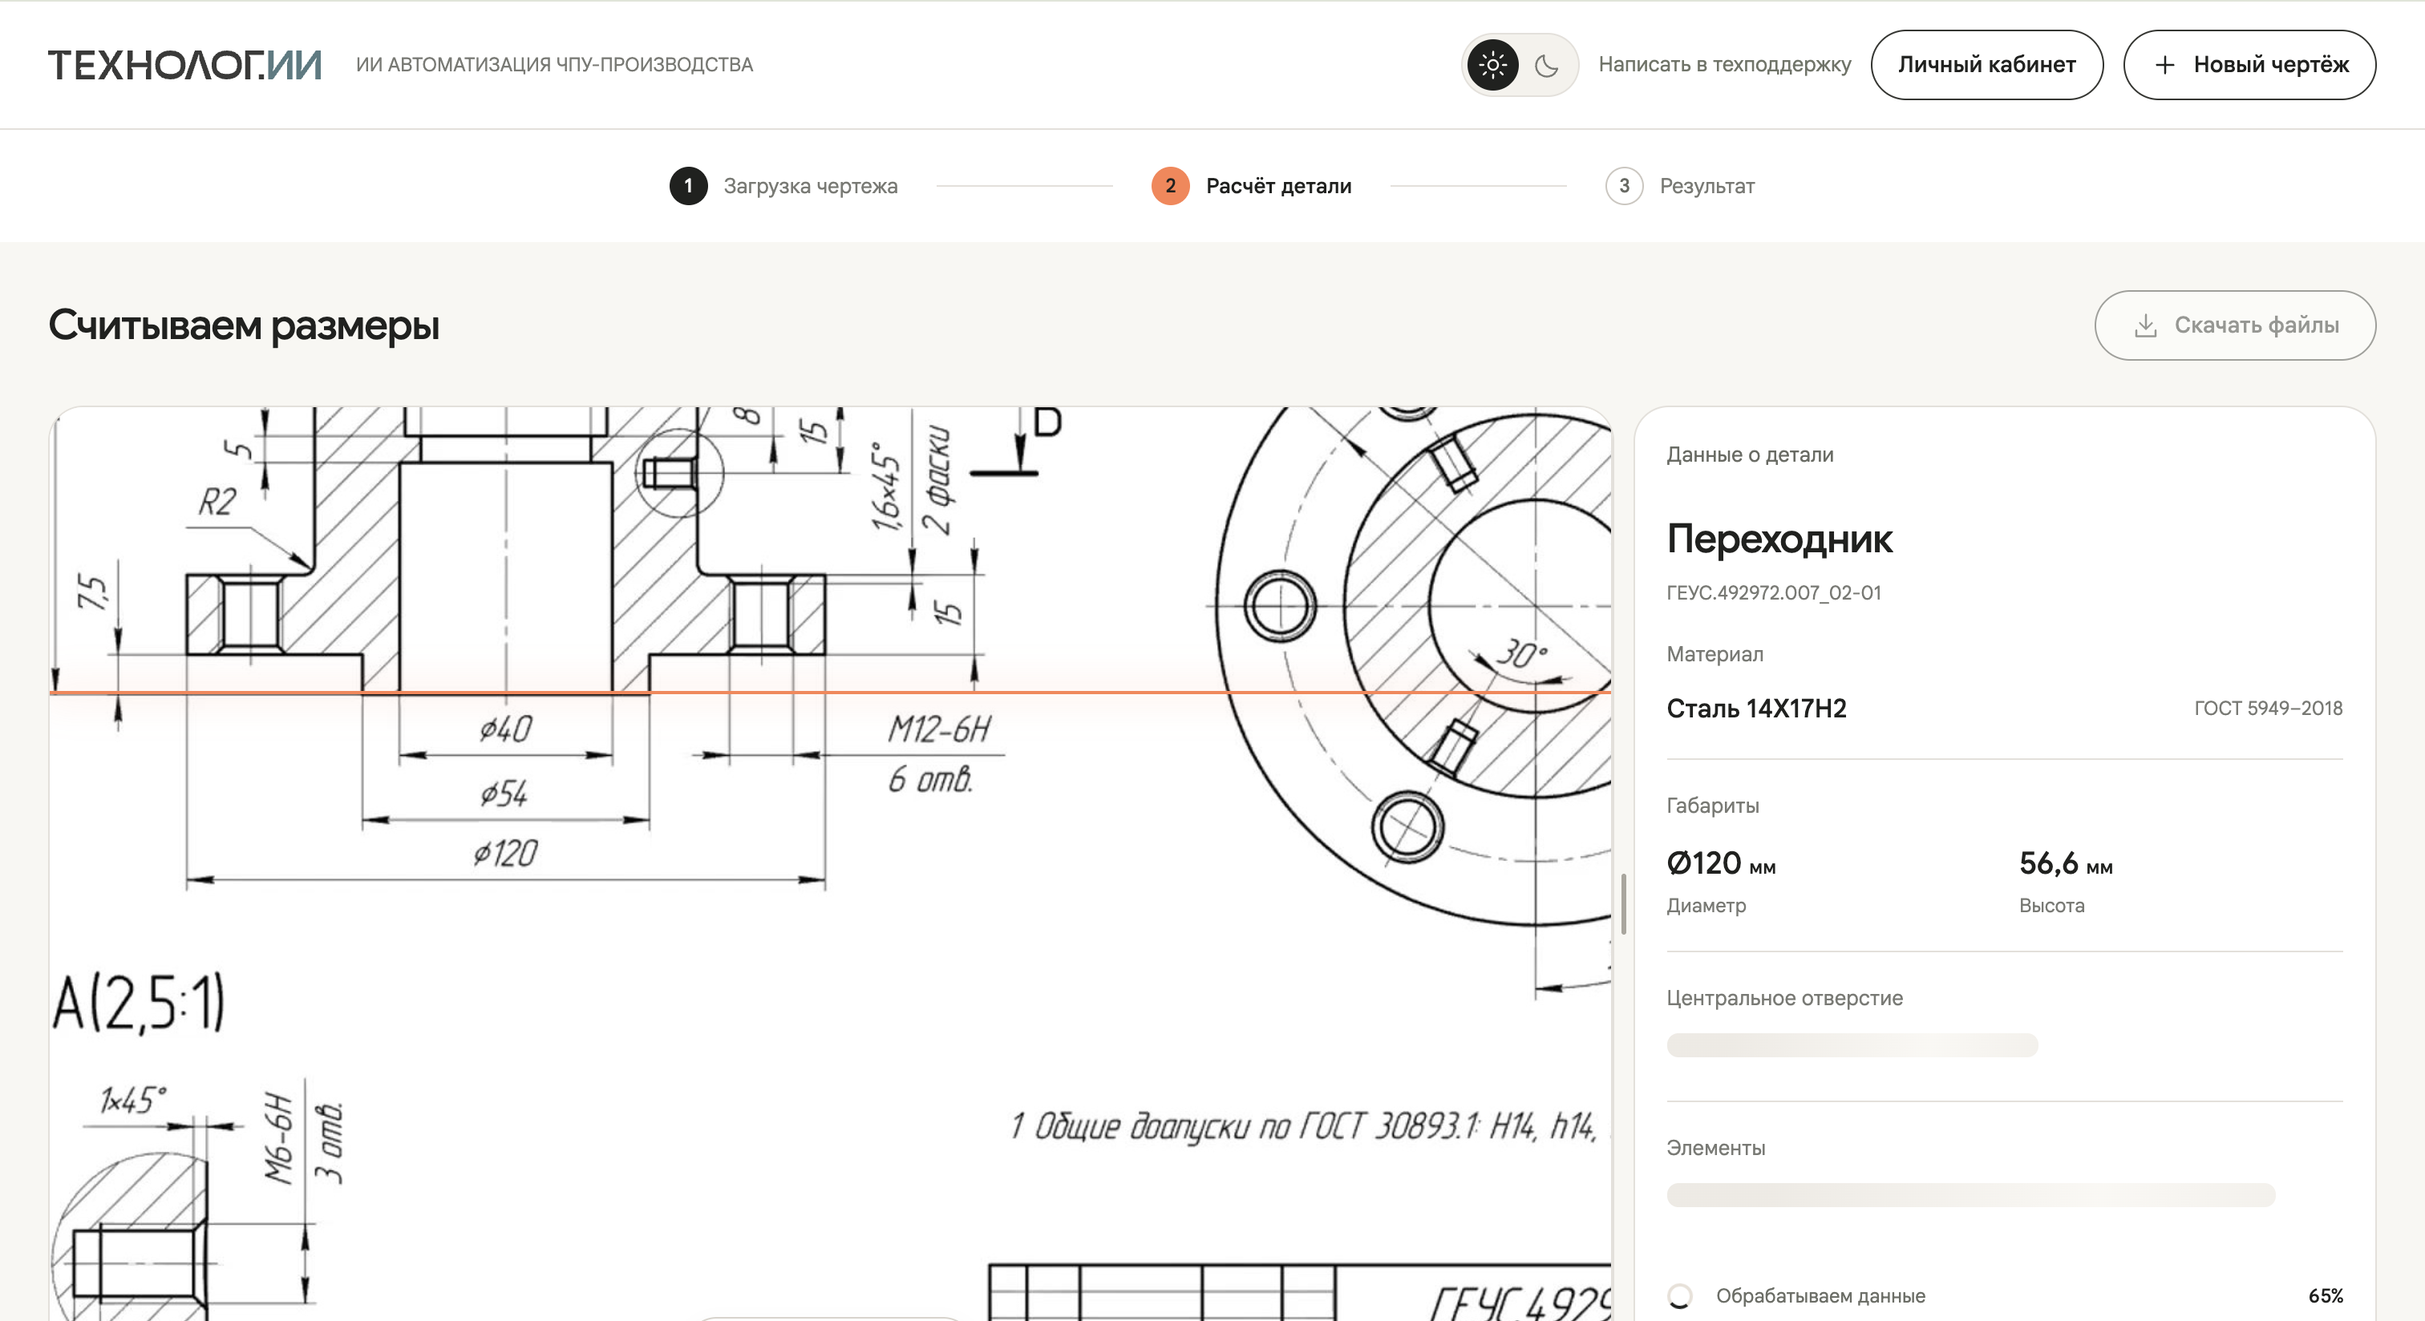Click the A(2,5:1) view label
The height and width of the screenshot is (1321, 2425).
[x=139, y=1003]
